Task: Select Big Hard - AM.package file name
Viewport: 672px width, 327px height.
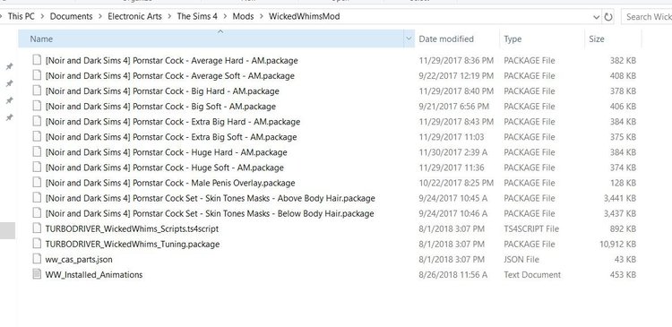Action: [x=162, y=90]
